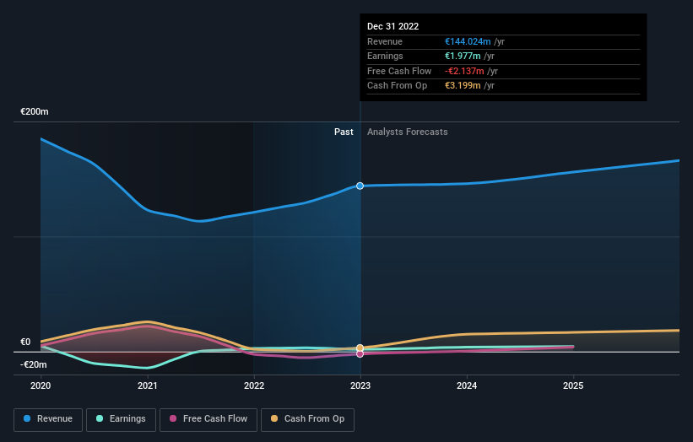
Task: Click the pink Free Cash Flow marker at 2023
Action: [360, 354]
